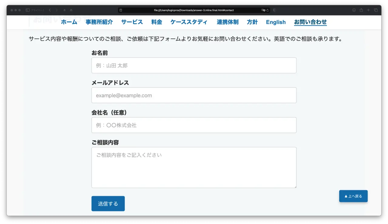Open the ホーム navigation link
The width and height of the screenshot is (388, 224).
(x=69, y=22)
